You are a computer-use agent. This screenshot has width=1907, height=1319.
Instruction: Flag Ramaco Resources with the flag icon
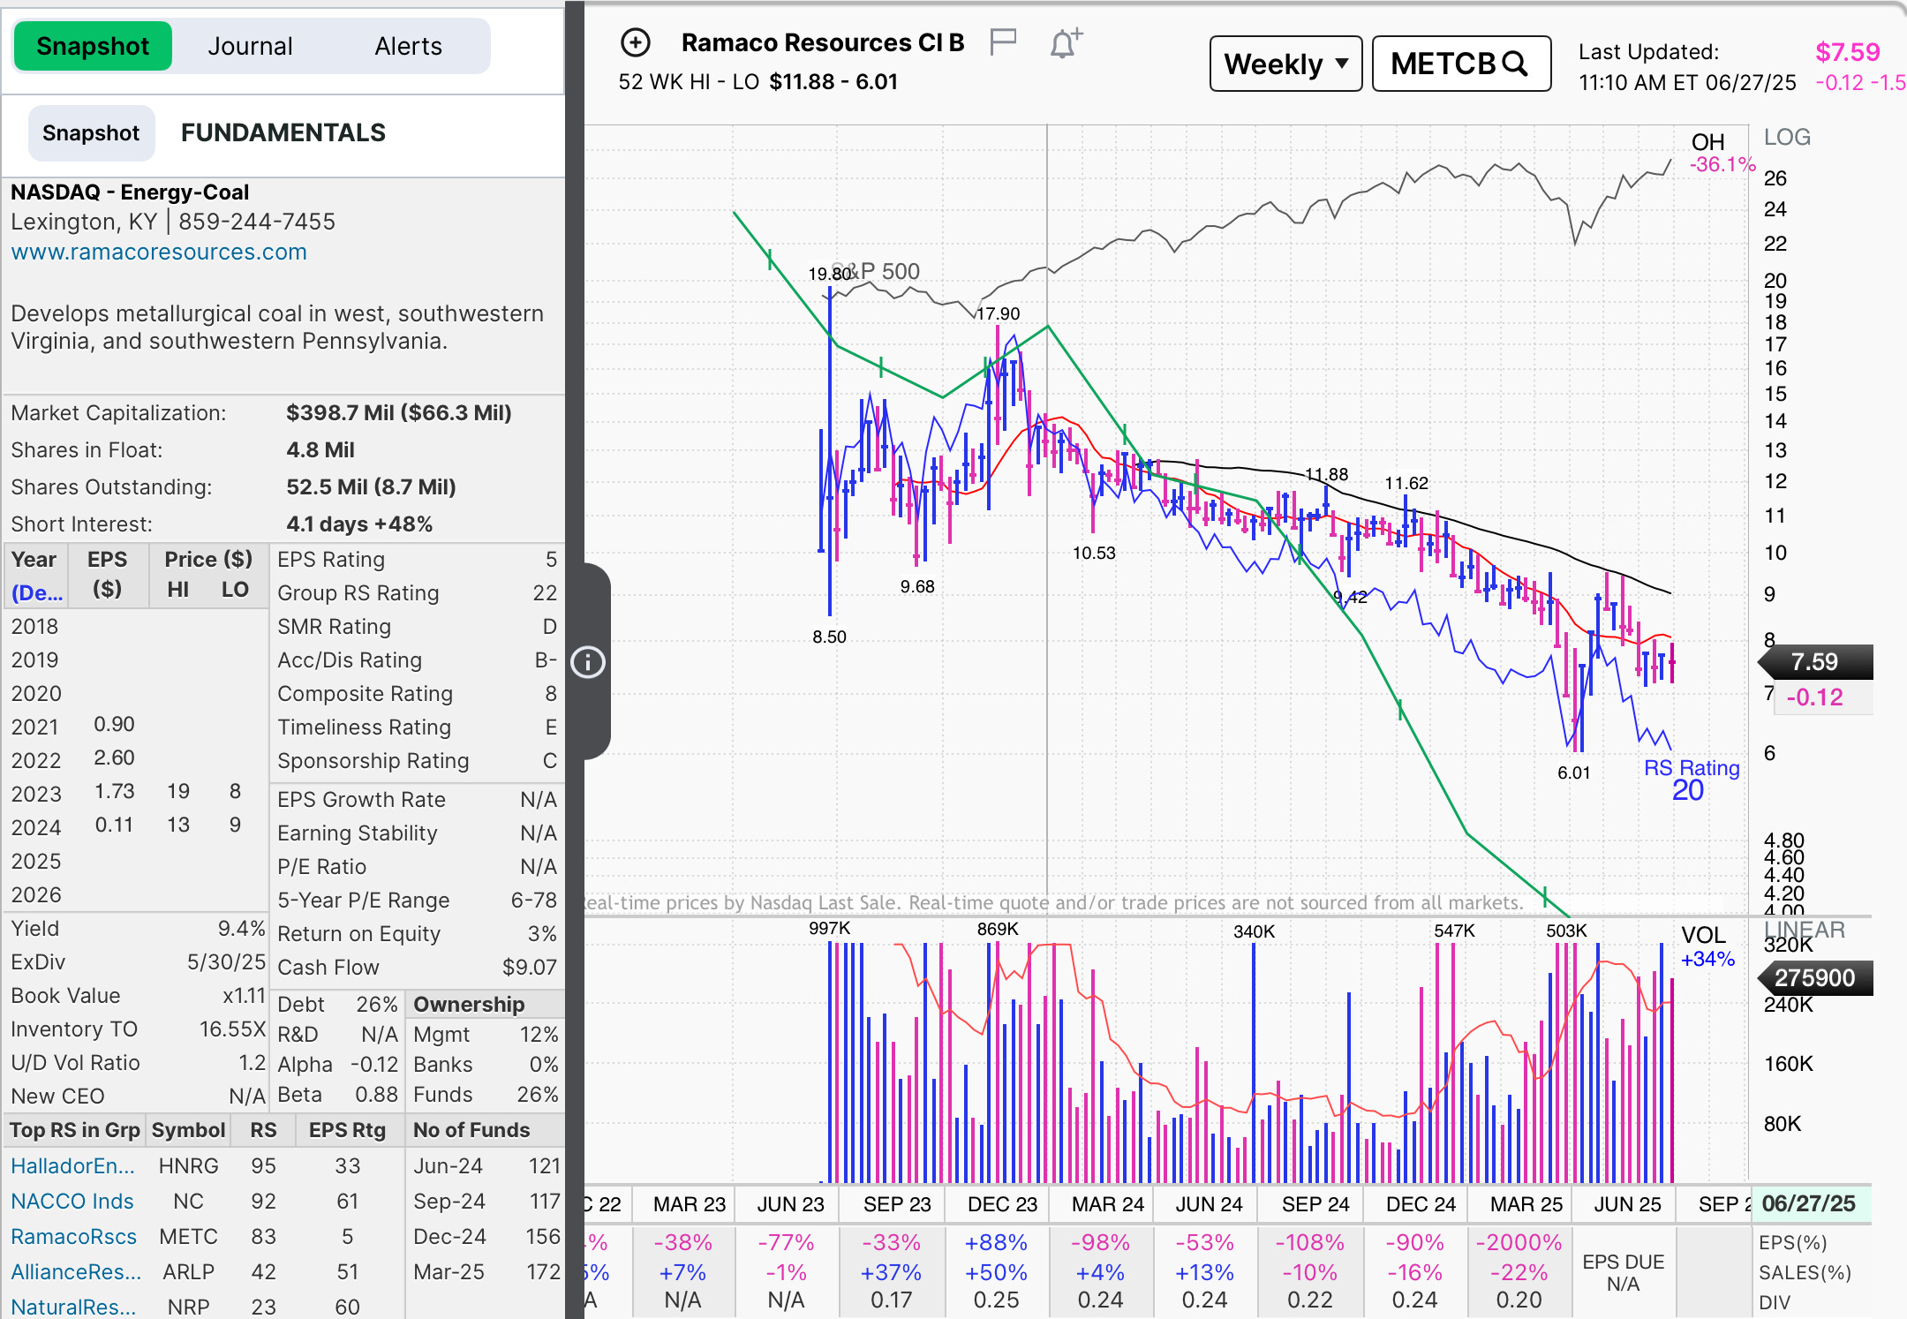coord(1003,42)
